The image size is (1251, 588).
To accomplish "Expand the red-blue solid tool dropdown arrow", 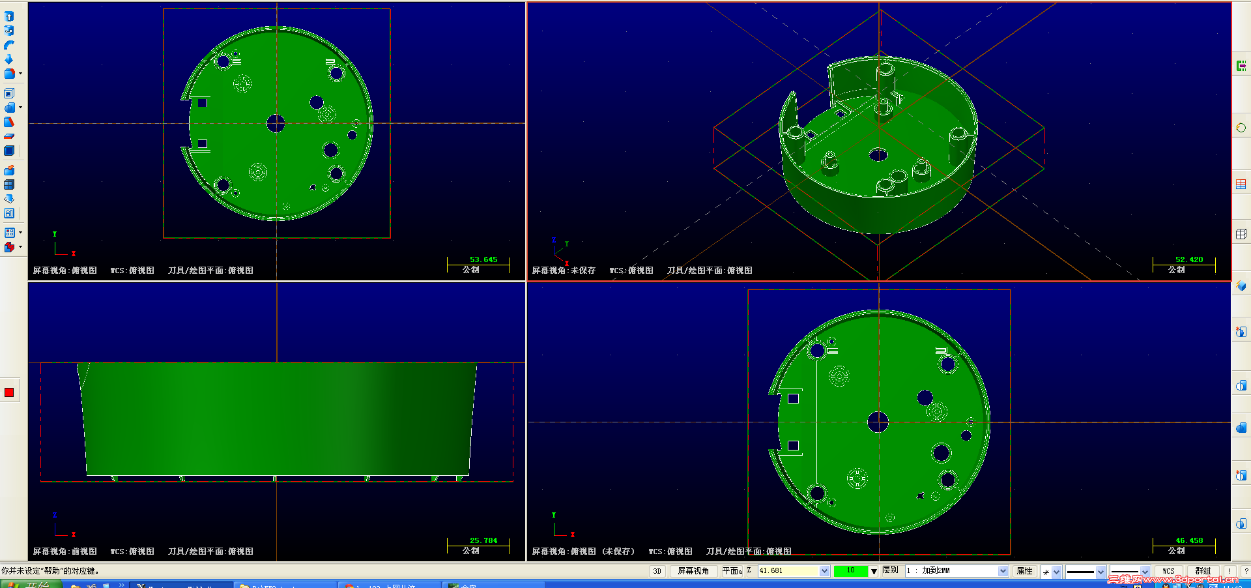I will point(21,247).
